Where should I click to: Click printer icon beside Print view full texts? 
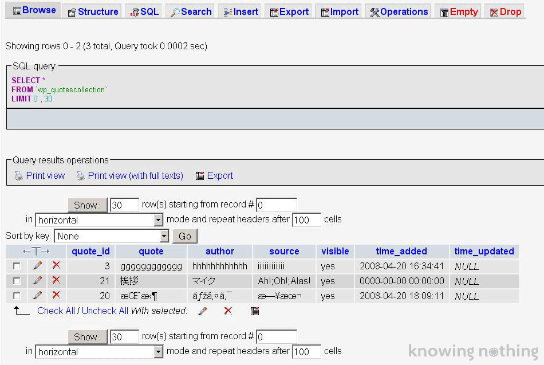pos(80,176)
